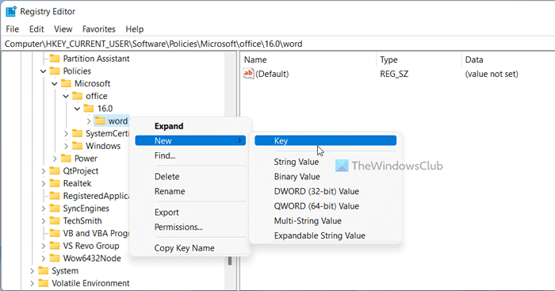Click the 16.0 folder icon
The height and width of the screenshot is (291, 555).
tap(89, 109)
